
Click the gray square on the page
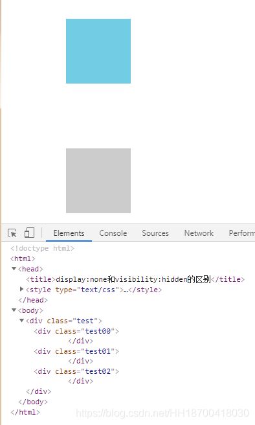98,181
